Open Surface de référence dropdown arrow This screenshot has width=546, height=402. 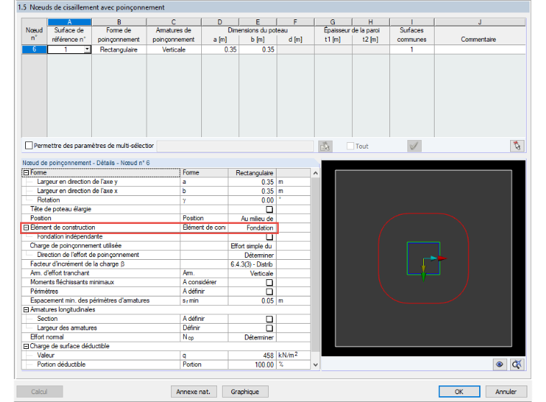point(87,50)
